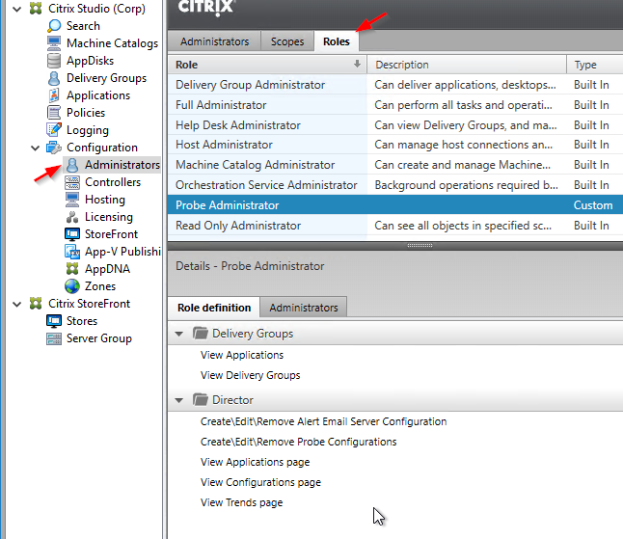Click the Logging notepad icon
The height and width of the screenshot is (539, 623).
(54, 130)
